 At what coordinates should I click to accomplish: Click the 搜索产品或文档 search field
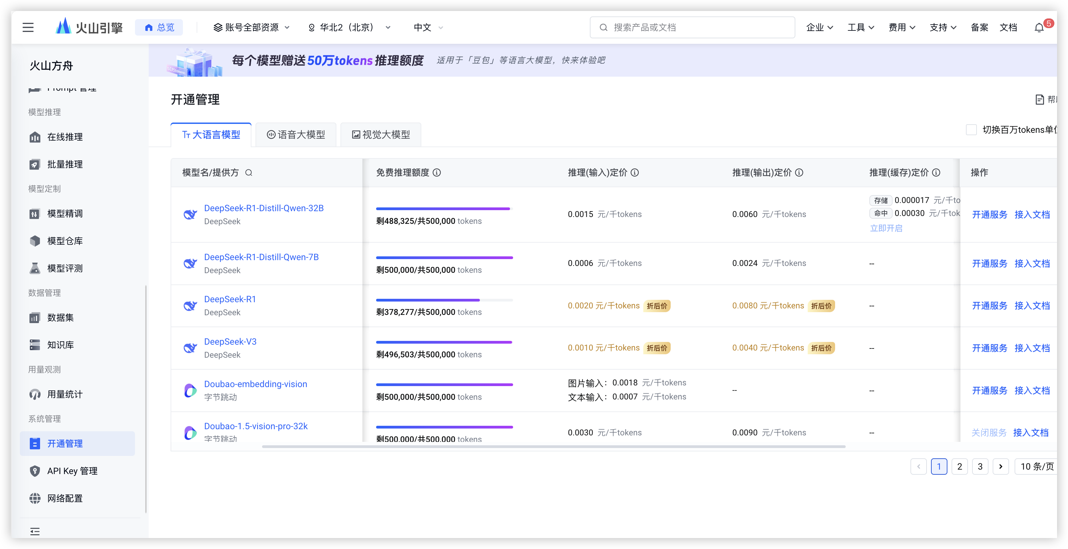click(692, 27)
